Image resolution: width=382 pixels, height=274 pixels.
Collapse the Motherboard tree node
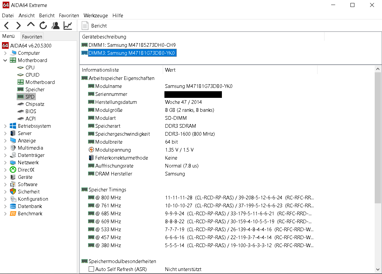(5, 60)
